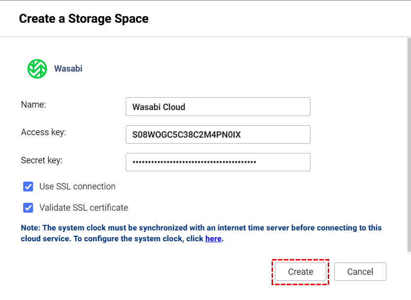Click the "Create a Storage Space" dialog title

coord(84,19)
